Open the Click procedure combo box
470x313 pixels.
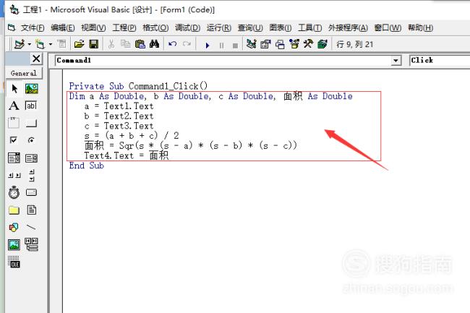(440, 60)
